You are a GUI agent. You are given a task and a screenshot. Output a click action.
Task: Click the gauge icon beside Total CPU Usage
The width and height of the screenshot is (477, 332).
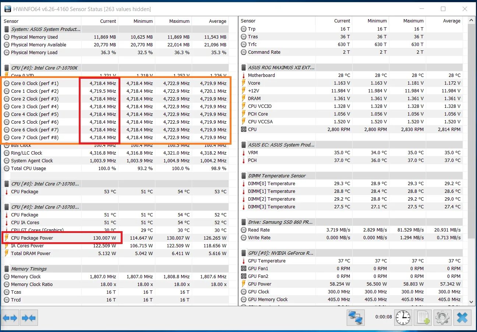[x=6, y=169]
